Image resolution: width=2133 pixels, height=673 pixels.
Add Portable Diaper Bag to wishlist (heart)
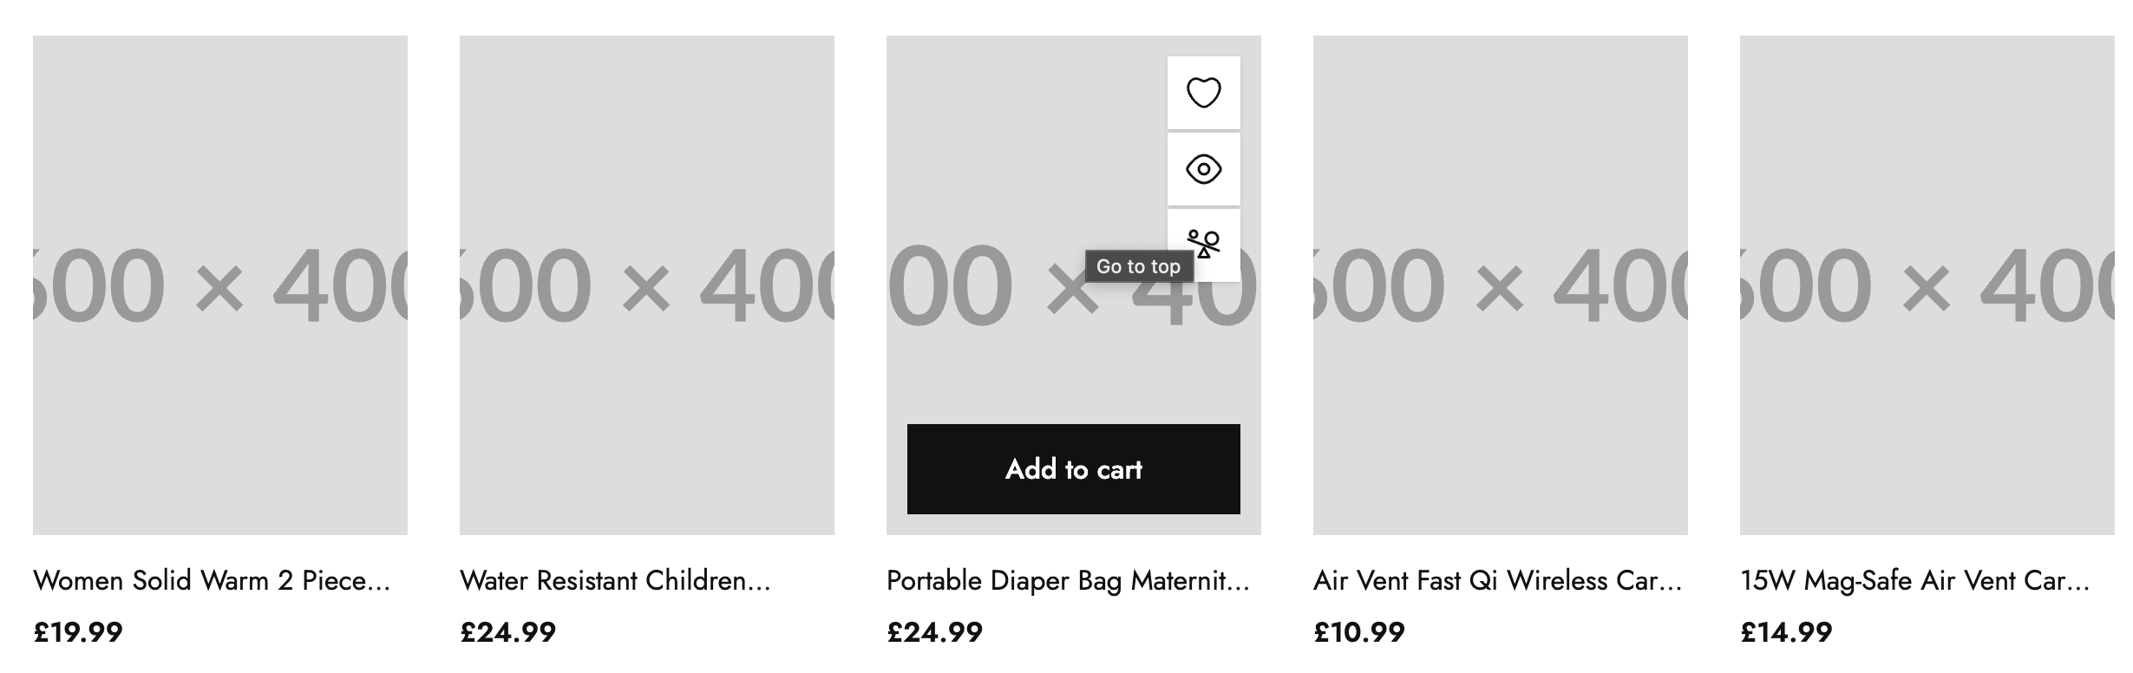point(1203,93)
